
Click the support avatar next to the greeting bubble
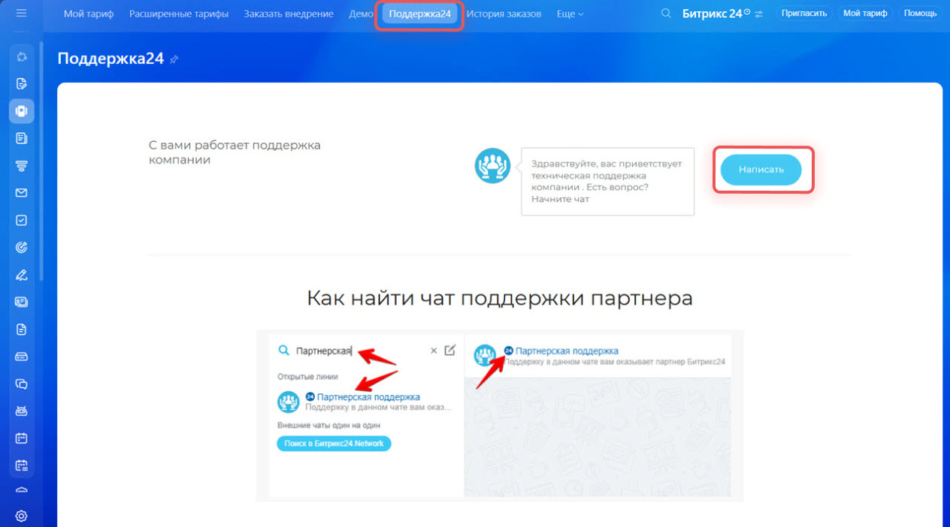pyautogui.click(x=492, y=166)
